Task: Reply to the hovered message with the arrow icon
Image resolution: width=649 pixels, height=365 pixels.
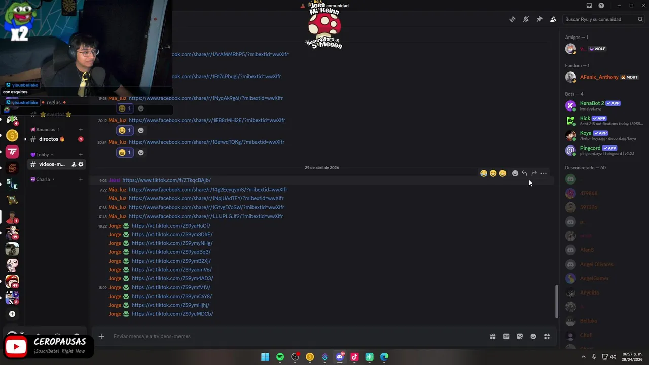Action: tap(524, 173)
